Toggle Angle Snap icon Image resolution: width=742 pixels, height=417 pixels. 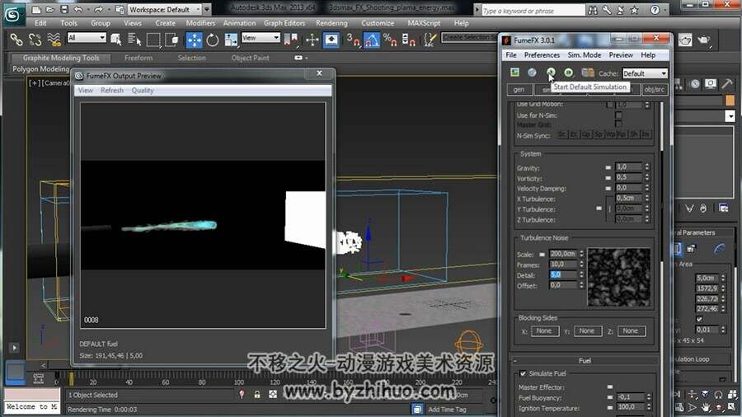point(372,40)
